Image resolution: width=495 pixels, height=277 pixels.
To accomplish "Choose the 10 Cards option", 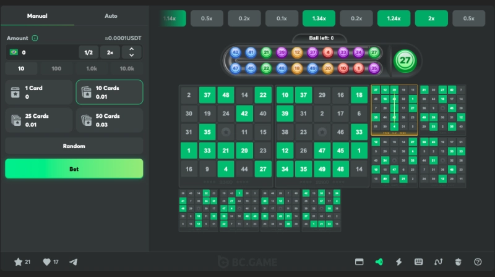I will pyautogui.click(x=110, y=92).
